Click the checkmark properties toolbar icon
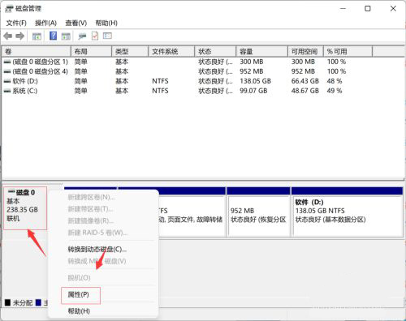 click(x=95, y=36)
